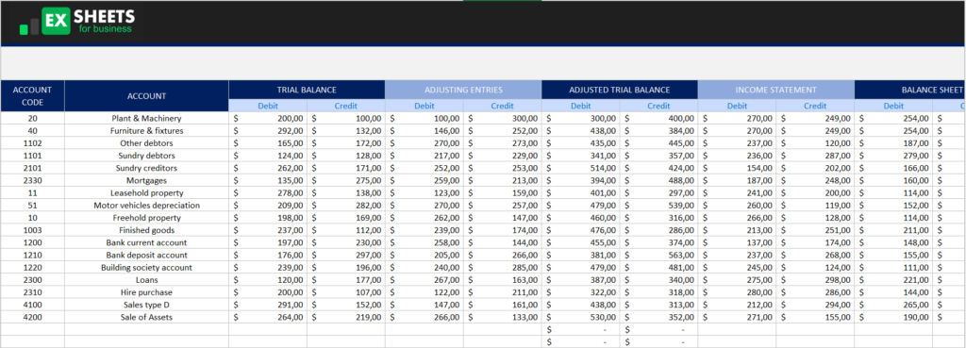Click the TRIAL BALANCE section header
966x348 pixels.
point(307,90)
